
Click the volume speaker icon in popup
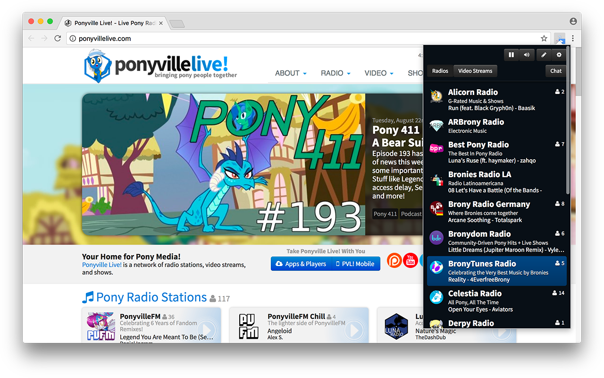click(526, 55)
